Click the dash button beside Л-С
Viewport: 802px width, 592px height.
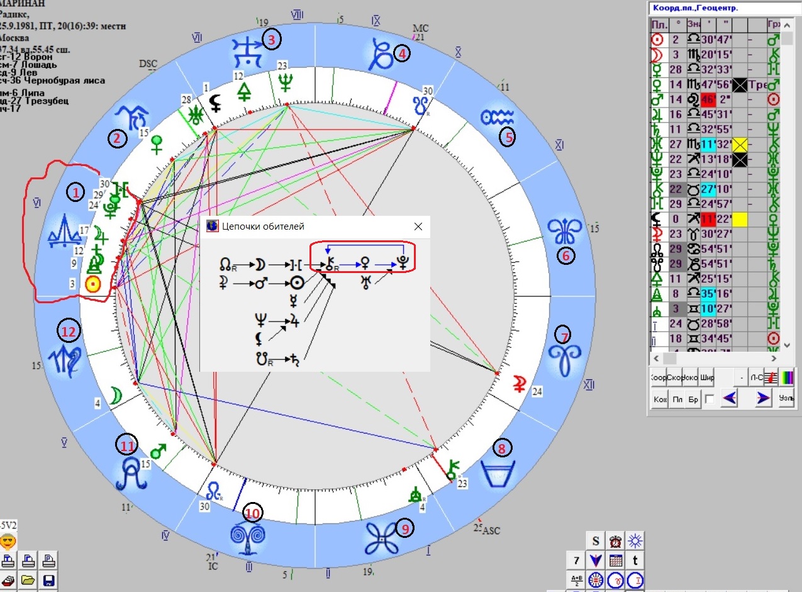pyautogui.click(x=742, y=377)
